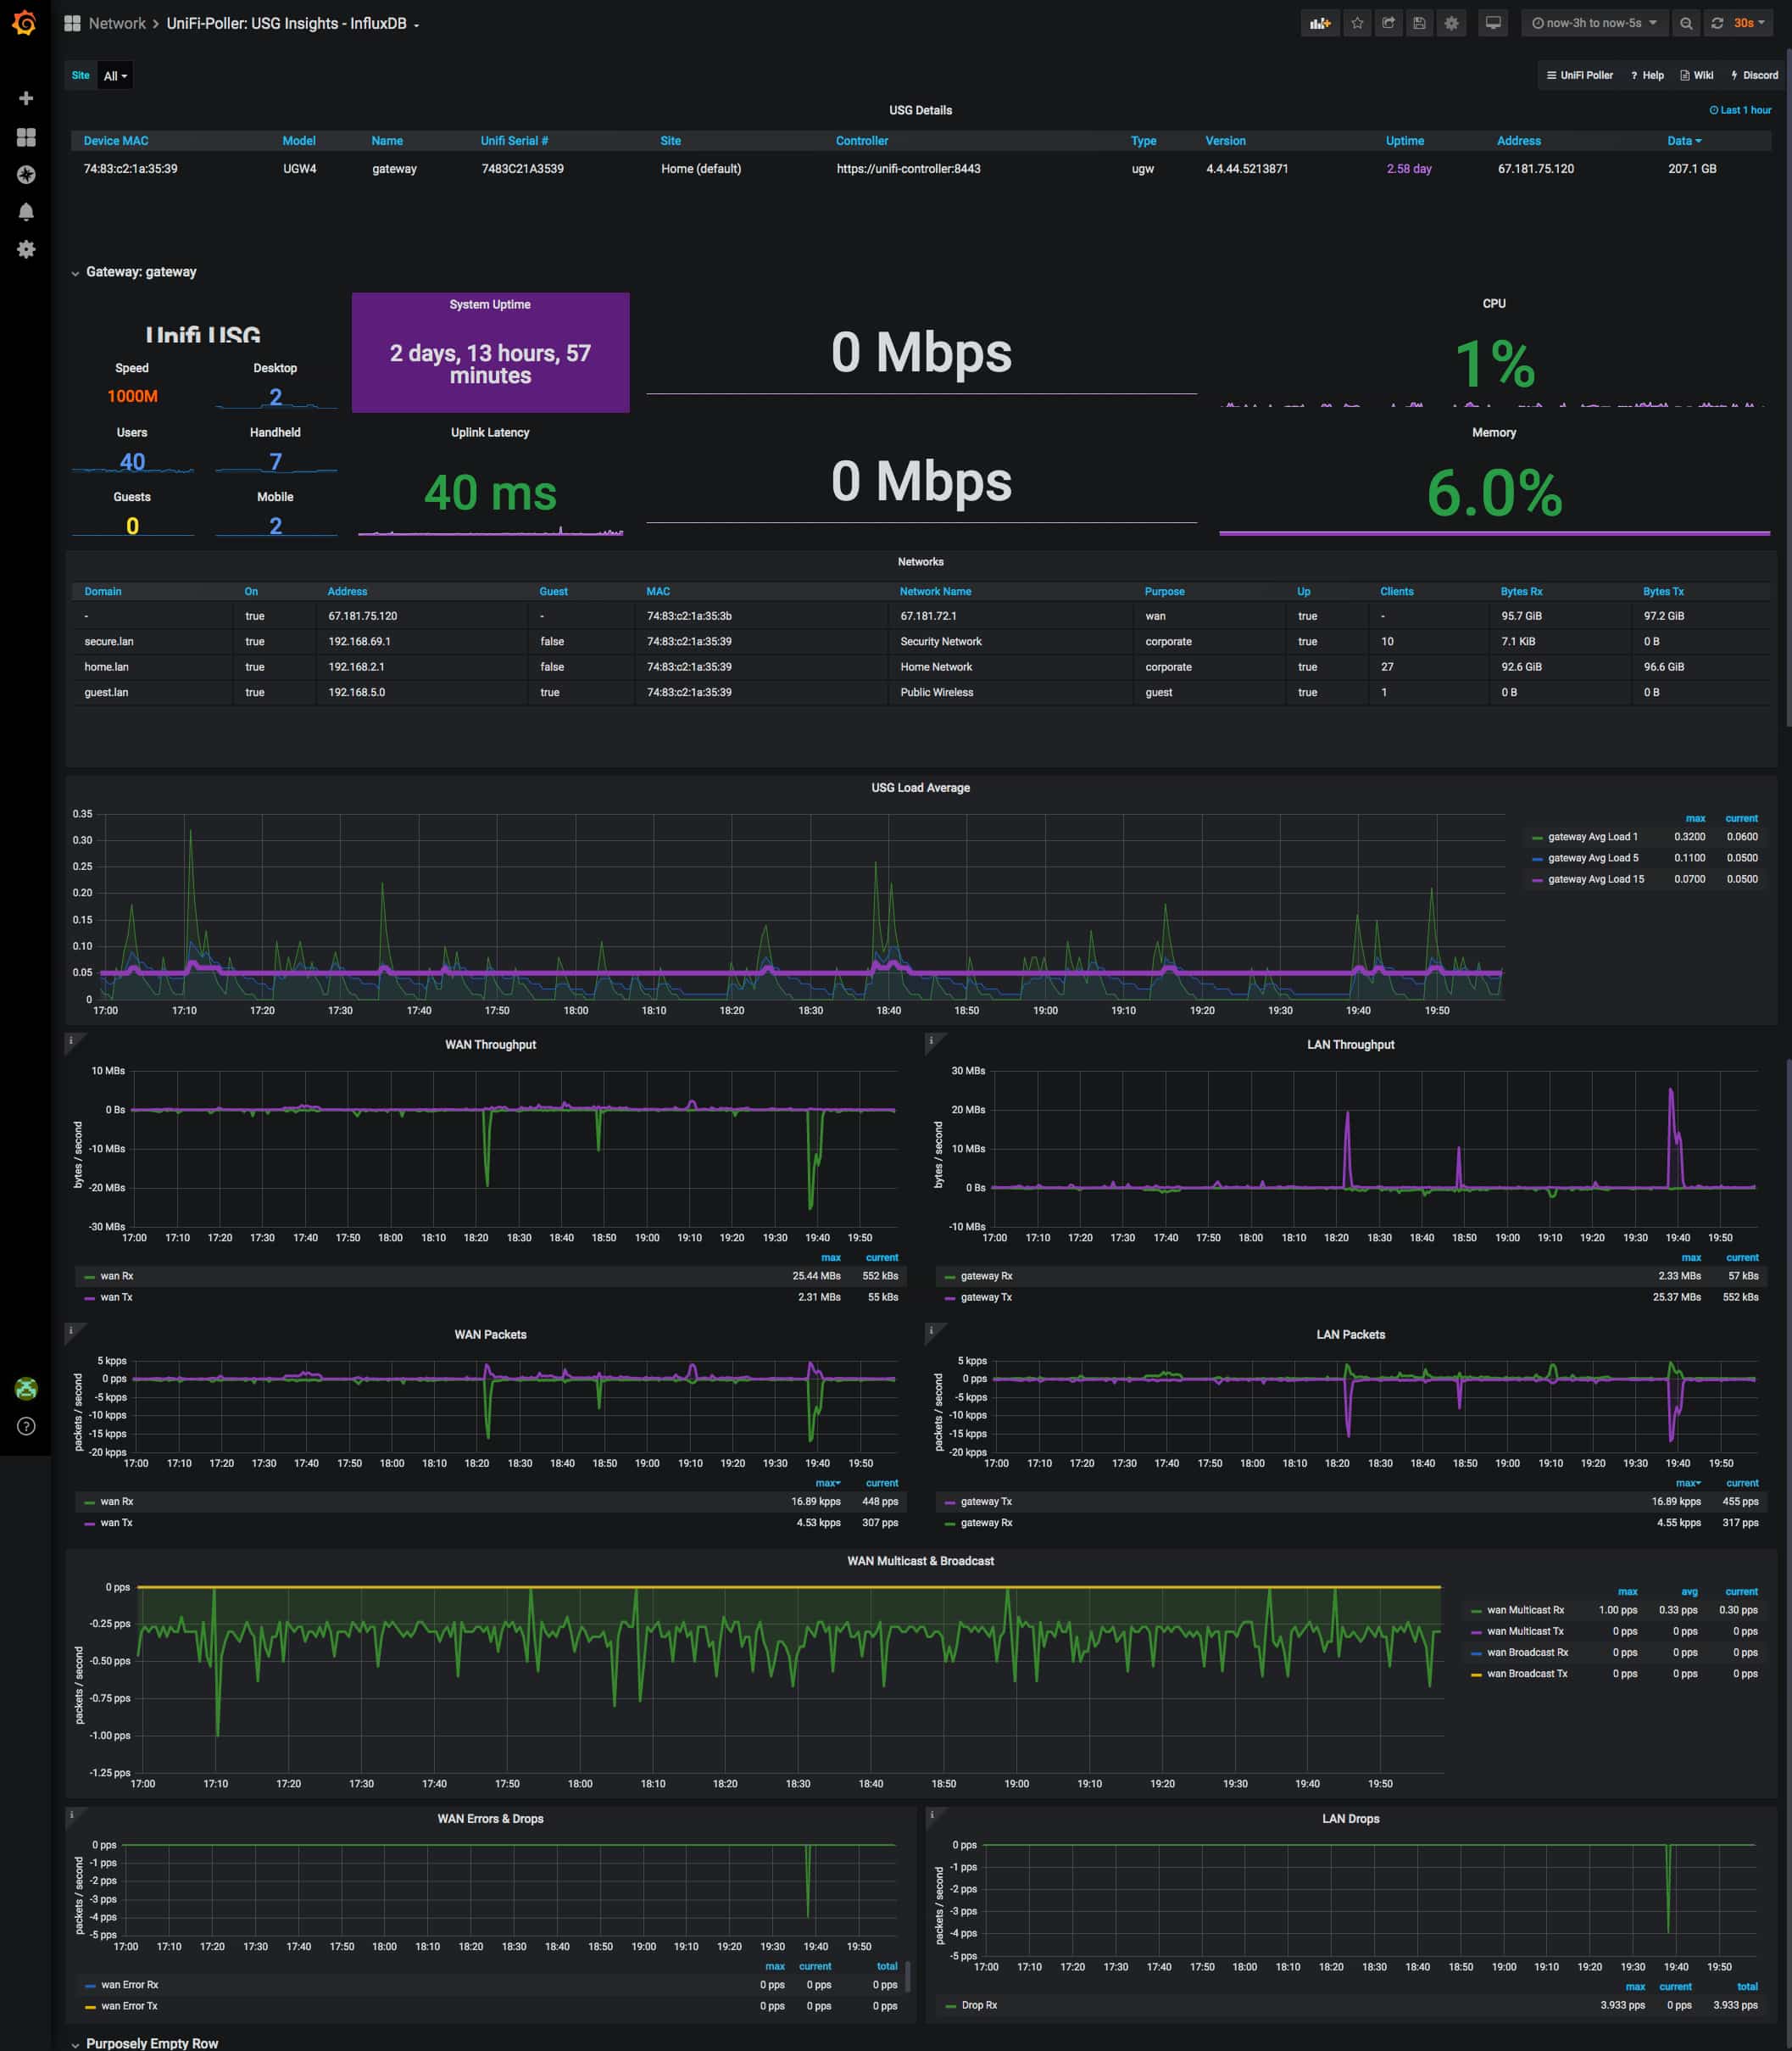Open the UniFi Poller links menu
1792x2051 pixels.
coord(1580,75)
